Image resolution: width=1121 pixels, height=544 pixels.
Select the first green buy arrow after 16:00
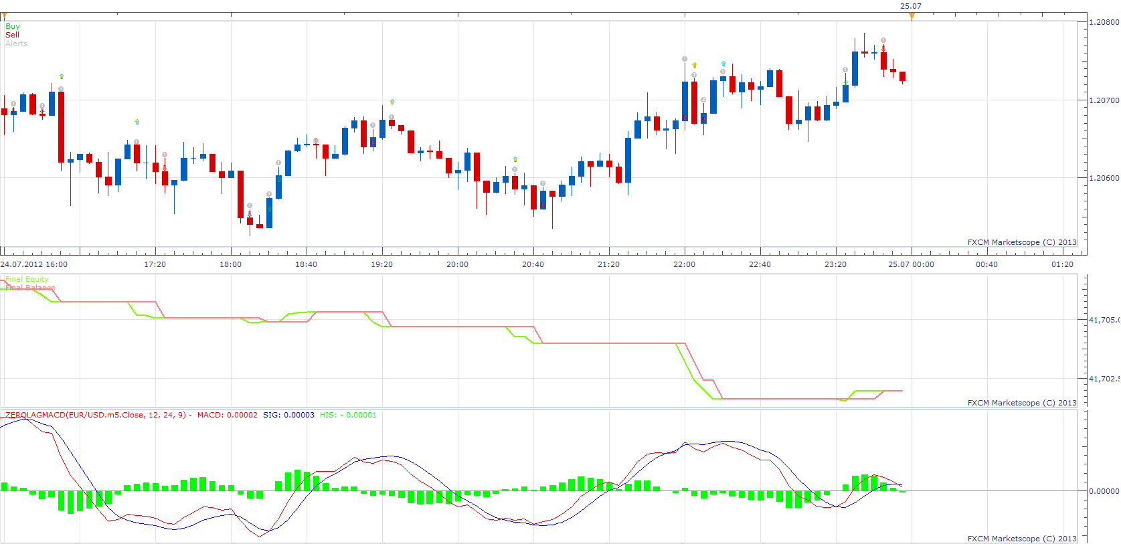coord(62,76)
